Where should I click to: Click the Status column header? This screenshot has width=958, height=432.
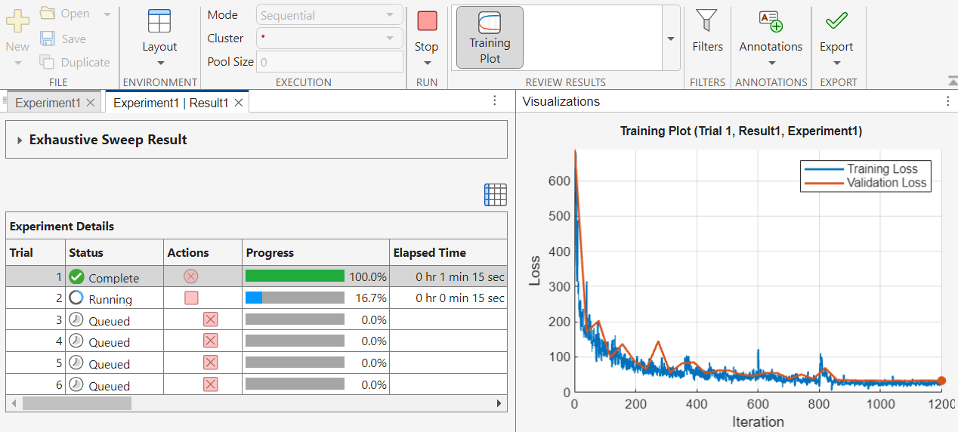[114, 252]
